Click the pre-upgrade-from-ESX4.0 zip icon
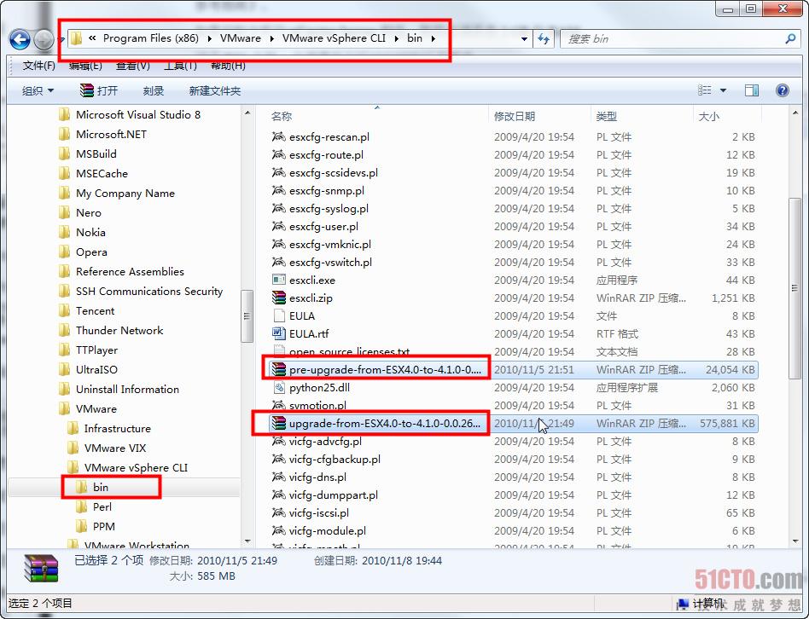Viewport: 809px width, 619px height. click(278, 369)
